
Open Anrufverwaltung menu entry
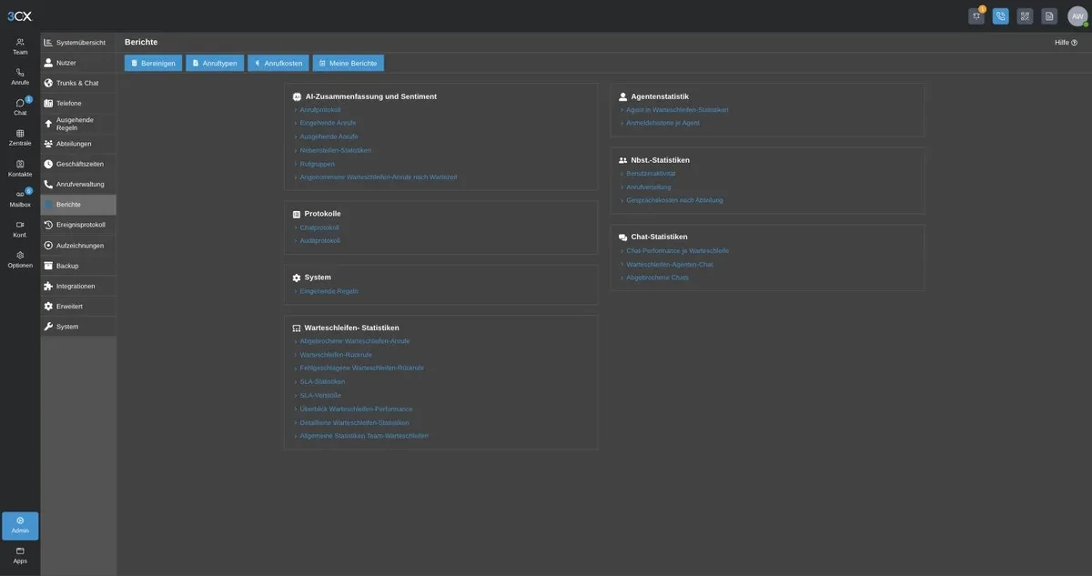coord(78,184)
